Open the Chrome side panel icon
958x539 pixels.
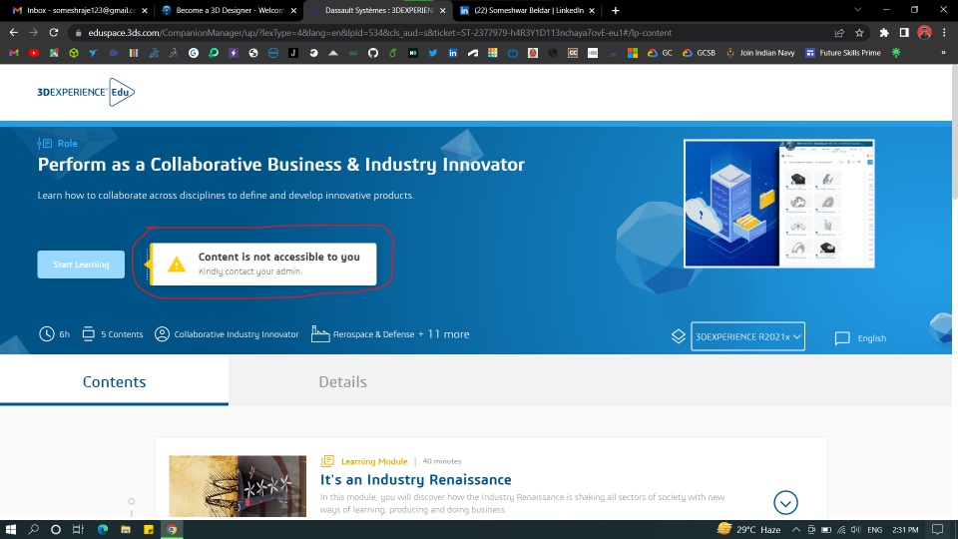tap(904, 32)
